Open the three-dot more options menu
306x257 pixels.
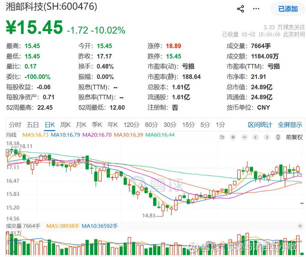(x=256, y=9)
